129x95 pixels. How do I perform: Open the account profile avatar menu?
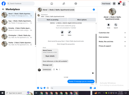coord(124,4)
